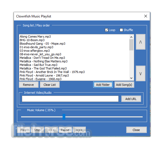
Task: Stop playback with the Stop button
Action: [37, 130]
